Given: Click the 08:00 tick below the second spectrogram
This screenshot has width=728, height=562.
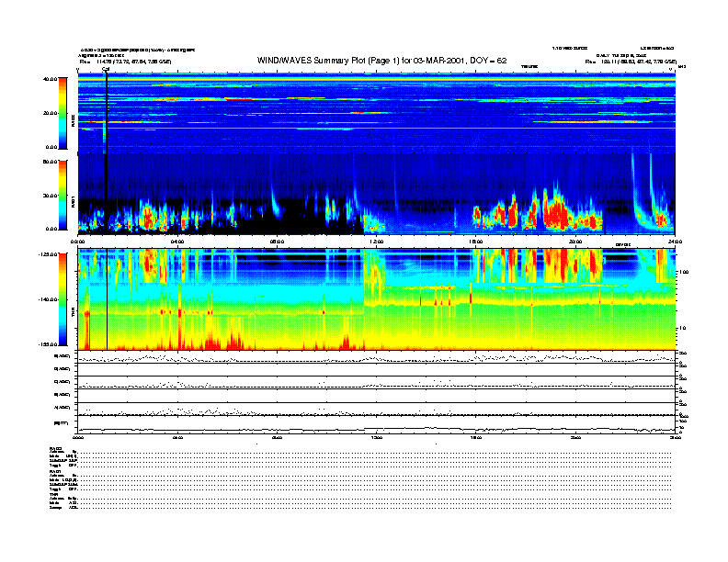Looking at the screenshot, I should pos(277,242).
